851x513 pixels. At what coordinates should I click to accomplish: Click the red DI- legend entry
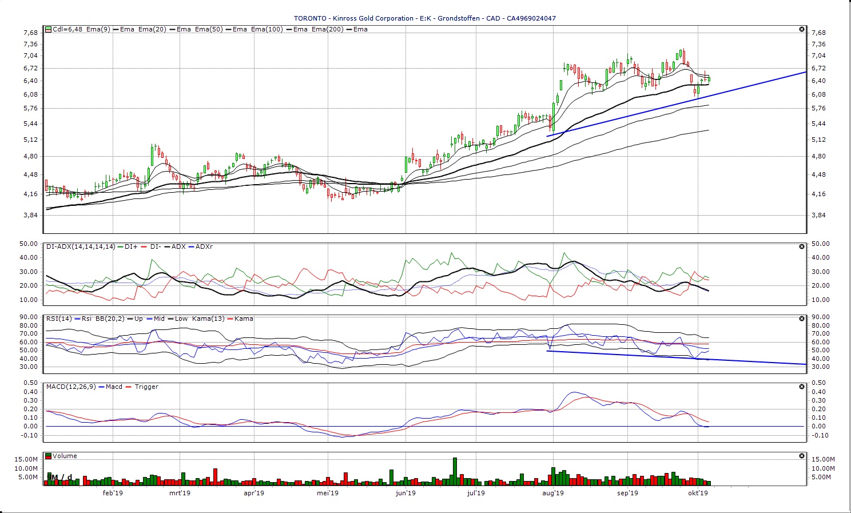pos(151,246)
